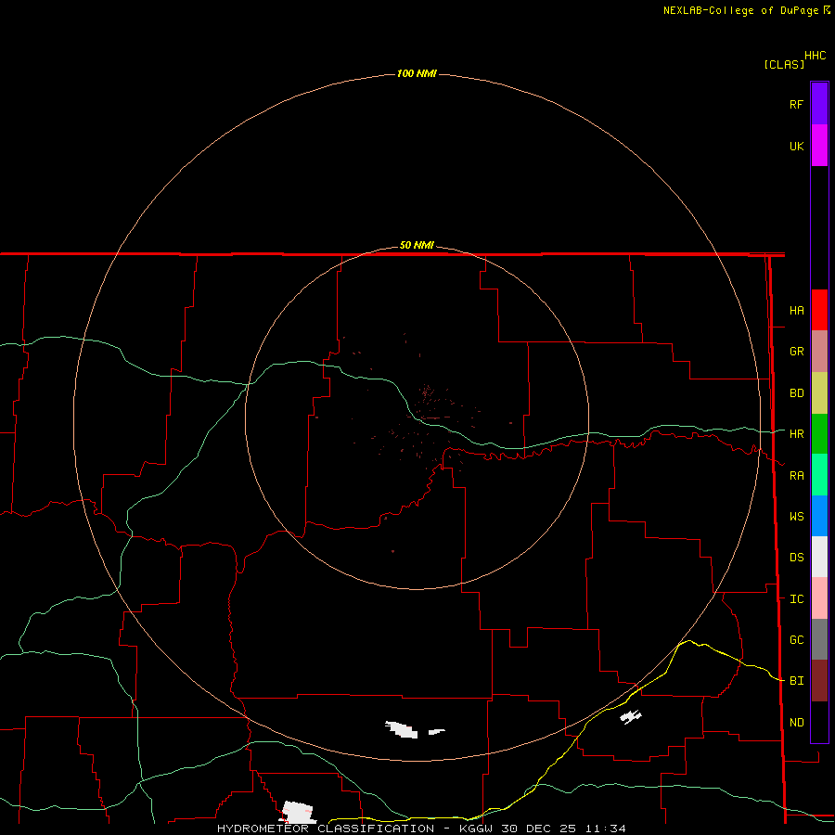Select the WS blue legend swatch
Screen dimensions: 835x835
tap(819, 516)
